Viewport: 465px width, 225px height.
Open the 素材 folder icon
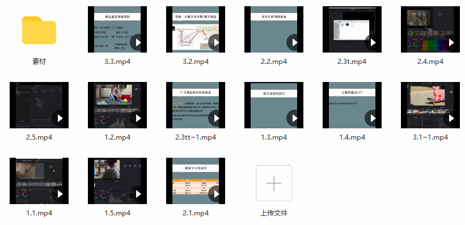(39, 30)
